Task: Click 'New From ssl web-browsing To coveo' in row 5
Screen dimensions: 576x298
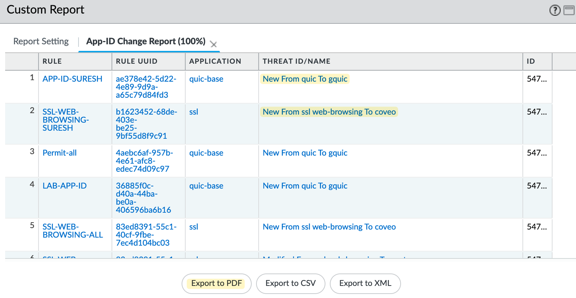Action: click(x=329, y=227)
